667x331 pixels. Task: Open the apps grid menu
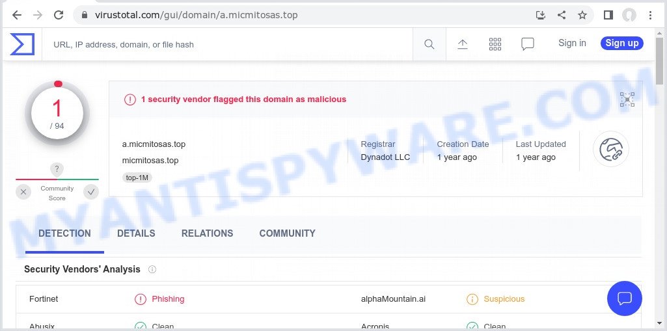pyautogui.click(x=495, y=44)
